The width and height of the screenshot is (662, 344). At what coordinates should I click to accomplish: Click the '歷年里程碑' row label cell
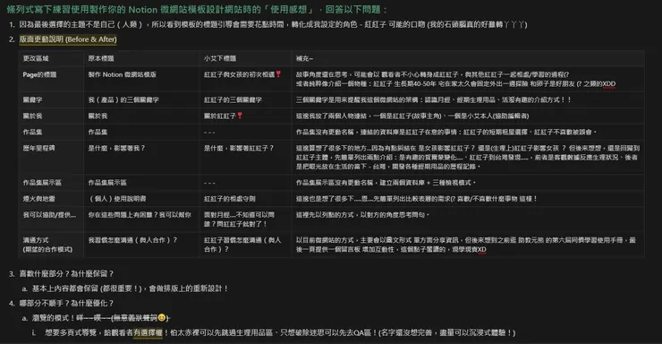click(51, 157)
